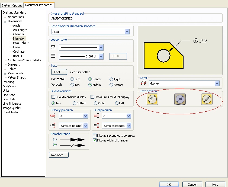The width and height of the screenshot is (228, 187).
Task: Open primary precision .12 dropdown
Action: (x=85, y=116)
